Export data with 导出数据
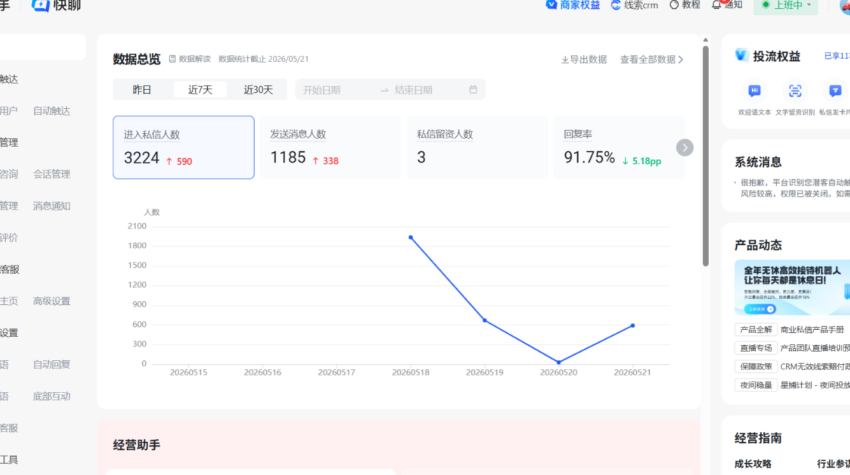 pyautogui.click(x=584, y=59)
